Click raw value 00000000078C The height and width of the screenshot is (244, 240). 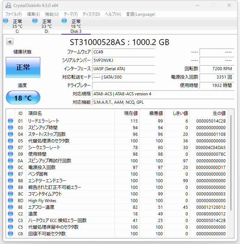click(x=211, y=154)
